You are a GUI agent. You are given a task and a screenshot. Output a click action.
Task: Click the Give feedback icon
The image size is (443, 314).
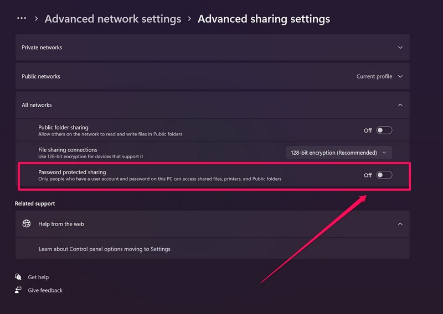[19, 290]
